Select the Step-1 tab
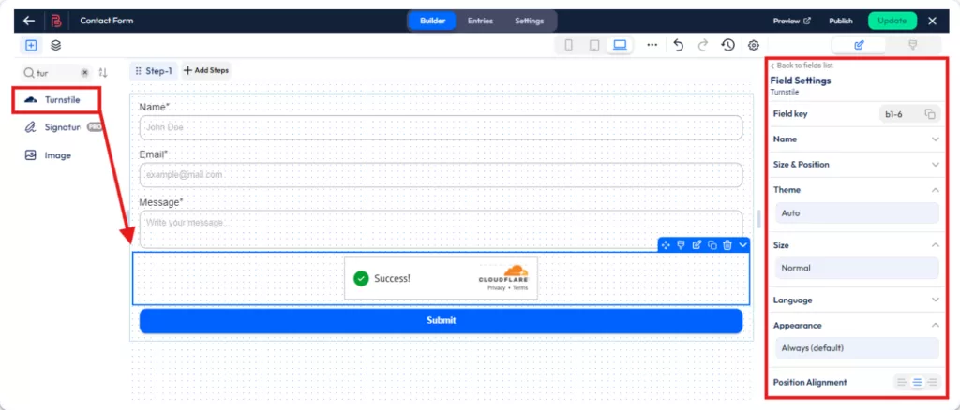The height and width of the screenshot is (410, 960). (154, 71)
